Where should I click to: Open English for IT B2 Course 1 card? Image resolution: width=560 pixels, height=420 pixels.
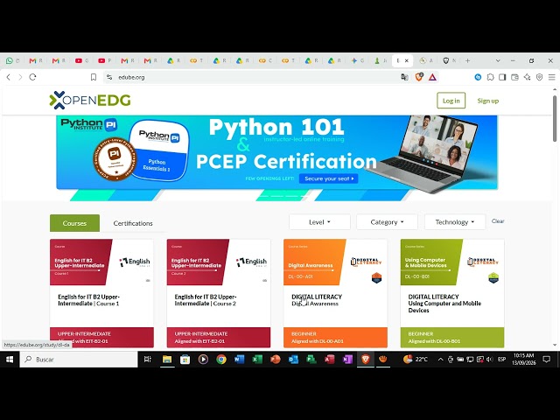click(101, 293)
